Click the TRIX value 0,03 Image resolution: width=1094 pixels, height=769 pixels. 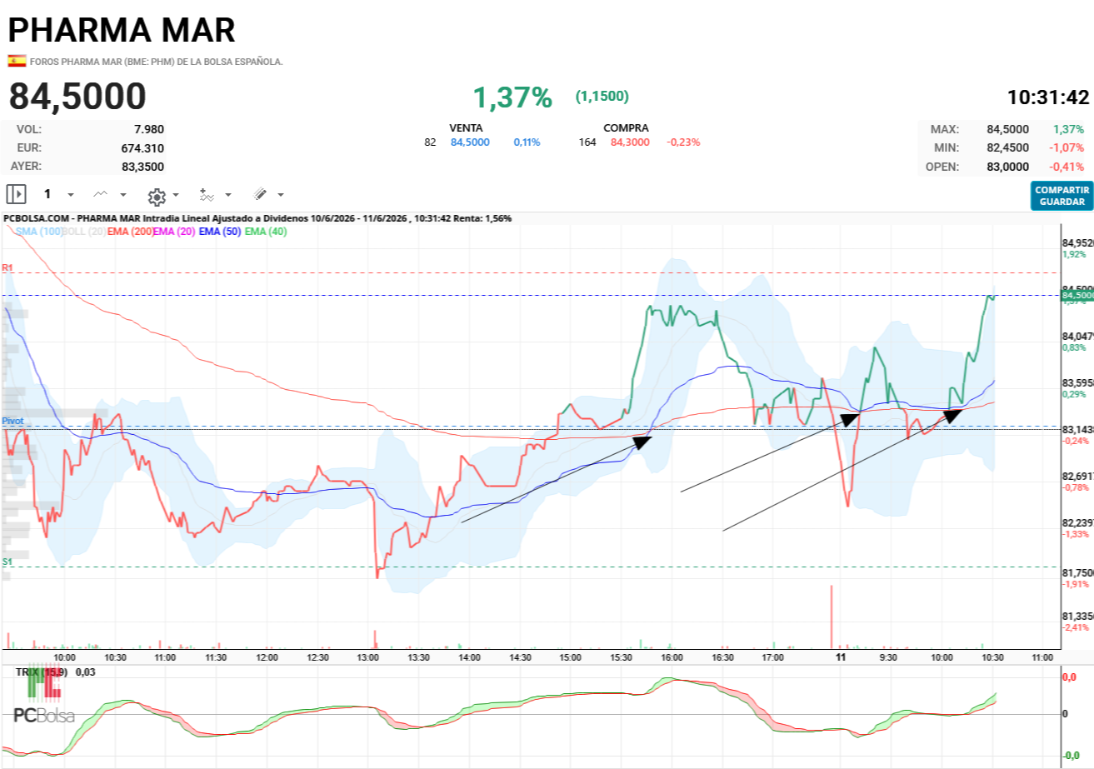pos(85,672)
